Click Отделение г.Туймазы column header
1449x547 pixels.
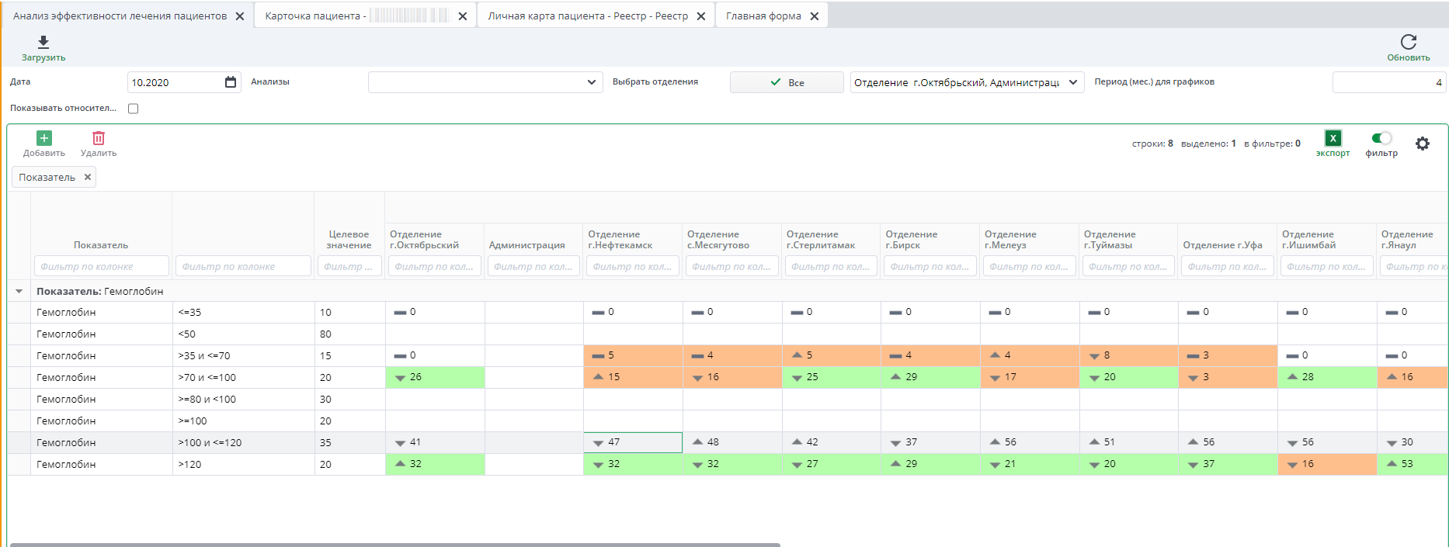1110,240
